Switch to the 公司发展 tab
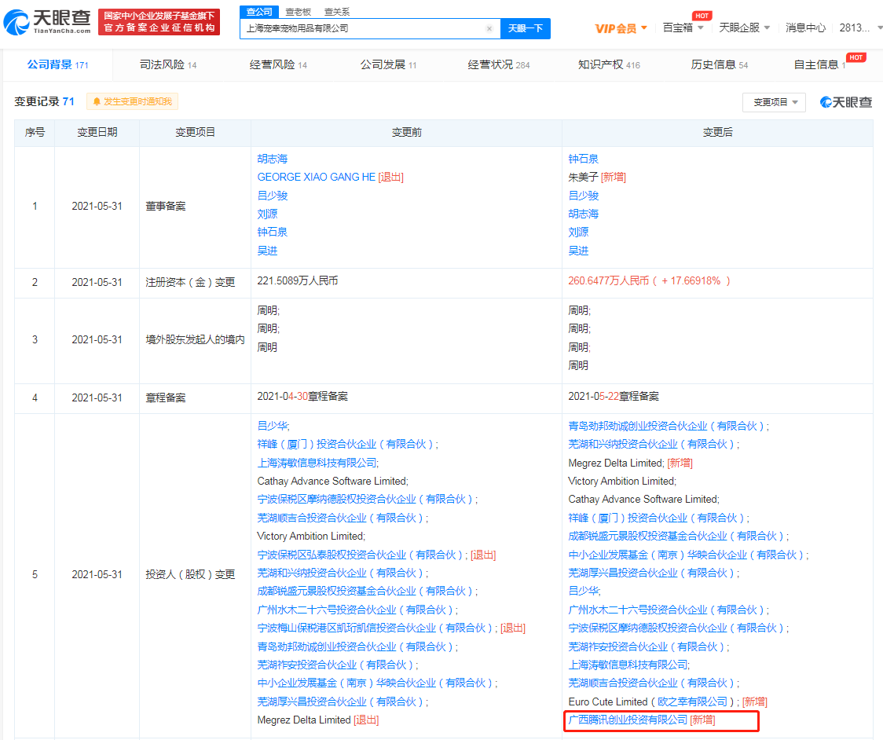Viewport: 883px width, 740px height. [388, 64]
